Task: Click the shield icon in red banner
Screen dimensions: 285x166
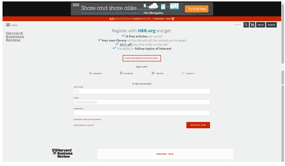Action: click(x=173, y=19)
